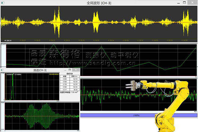Maximize the 全局波形 [CH-3] window

point(186,2)
